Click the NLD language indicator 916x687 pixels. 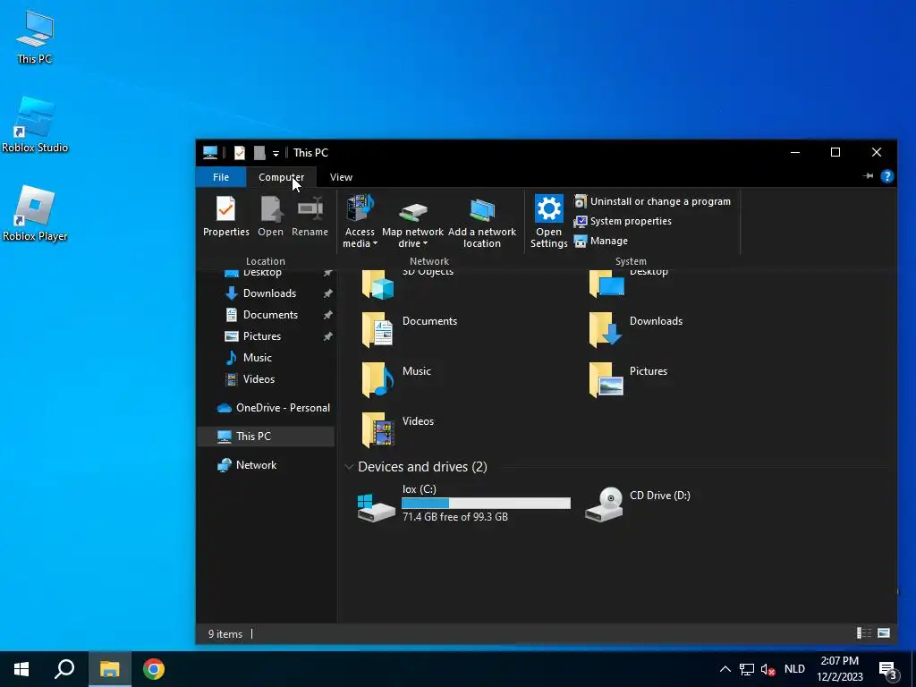(x=794, y=669)
